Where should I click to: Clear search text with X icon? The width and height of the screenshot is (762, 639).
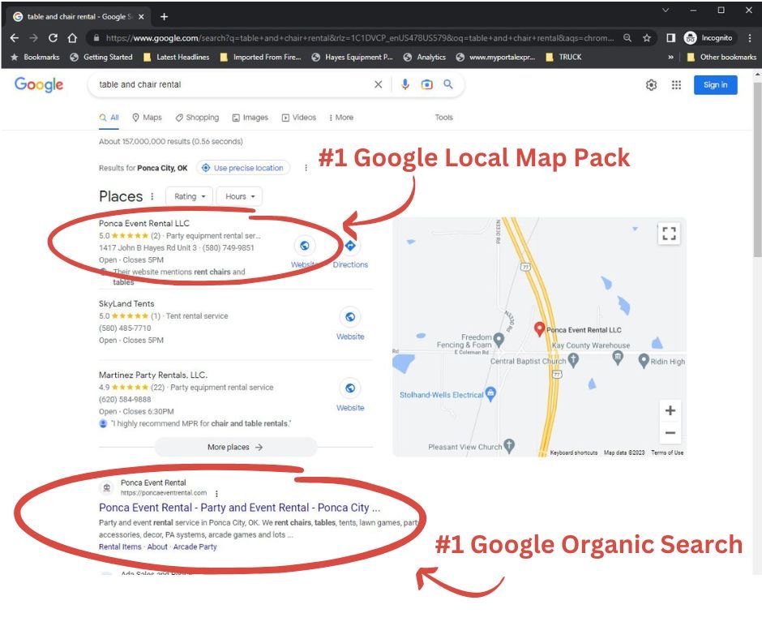point(378,84)
